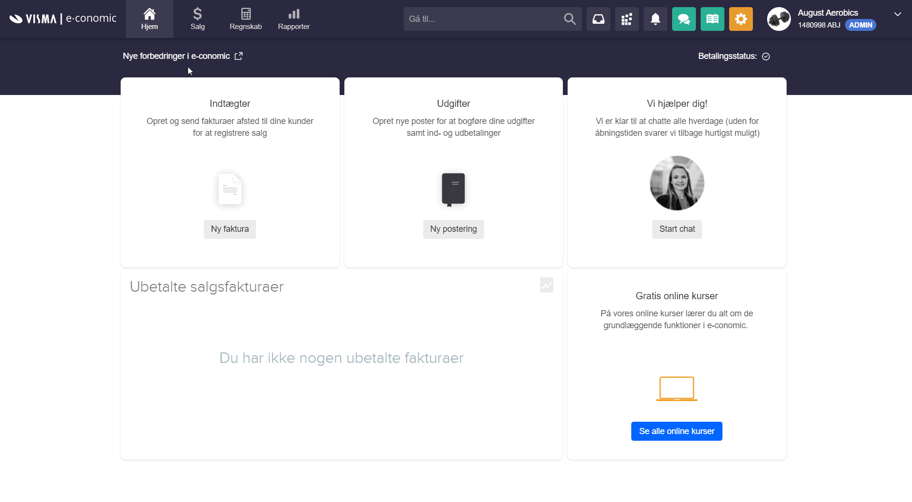The height and width of the screenshot is (502, 912).
Task: Open the orange settings gear
Action: point(741,19)
